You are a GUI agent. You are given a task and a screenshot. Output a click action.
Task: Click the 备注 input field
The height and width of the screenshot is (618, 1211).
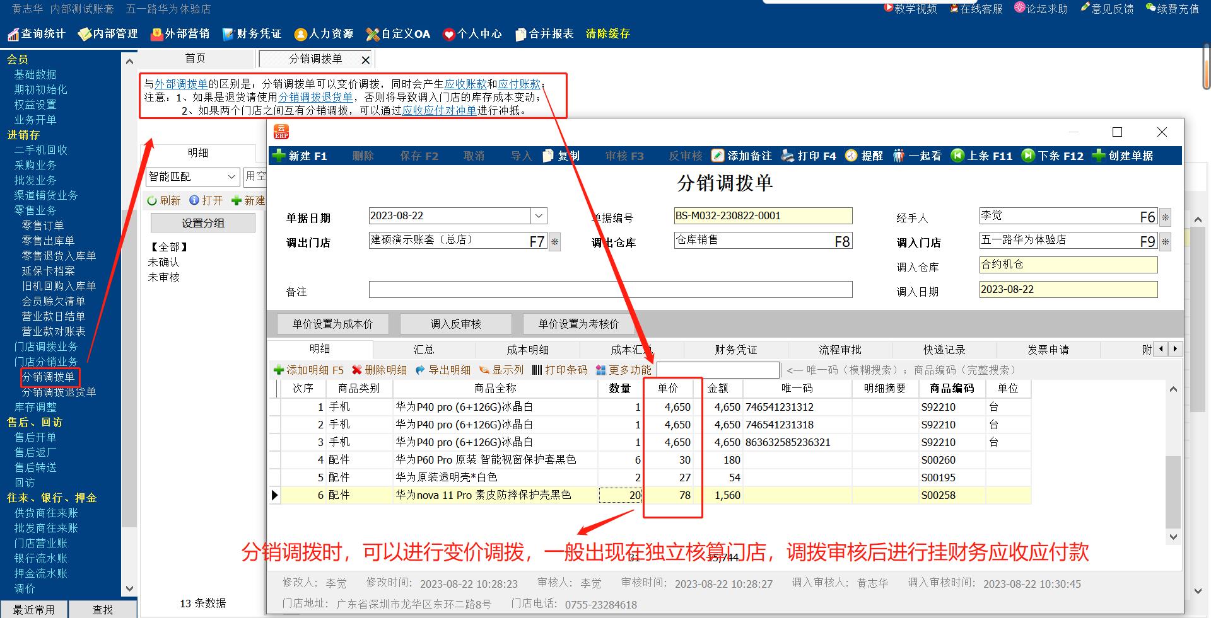pos(611,290)
